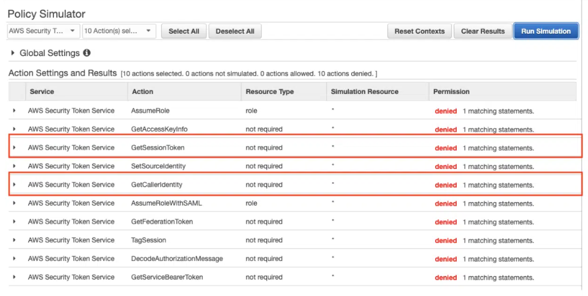Run the policy simulation
The height and width of the screenshot is (296, 588).
click(546, 31)
